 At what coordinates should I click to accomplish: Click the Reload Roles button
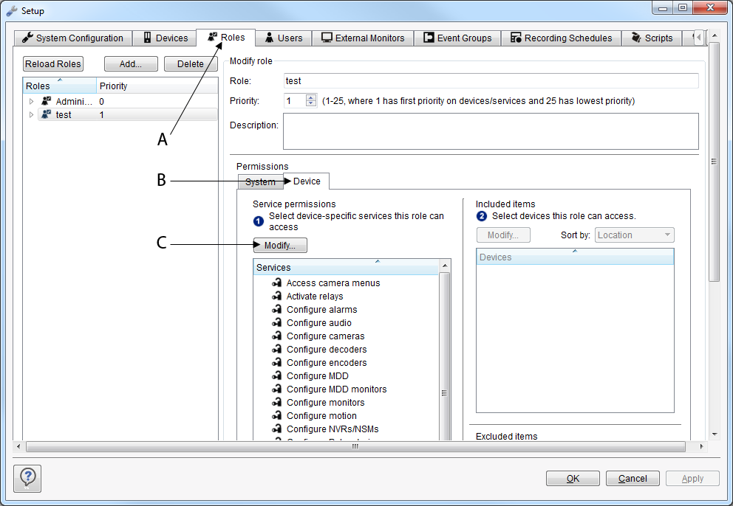point(52,63)
